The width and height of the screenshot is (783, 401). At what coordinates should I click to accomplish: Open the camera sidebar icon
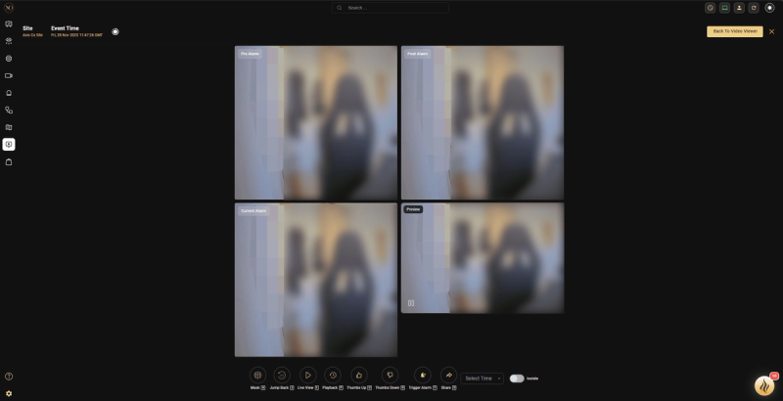pos(9,76)
